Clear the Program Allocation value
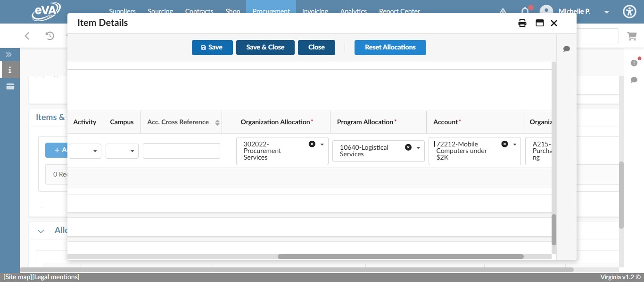Screen dimensions: 644x282 (408, 147)
